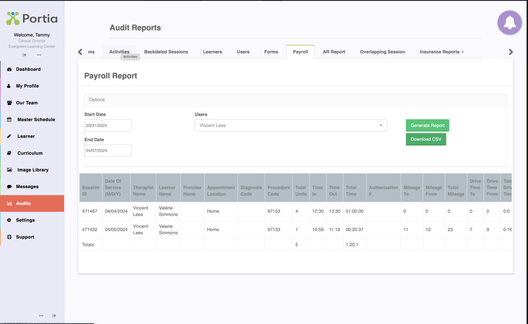Click the My Profile person icon
Screen dimensions: 528x324
(9, 86)
